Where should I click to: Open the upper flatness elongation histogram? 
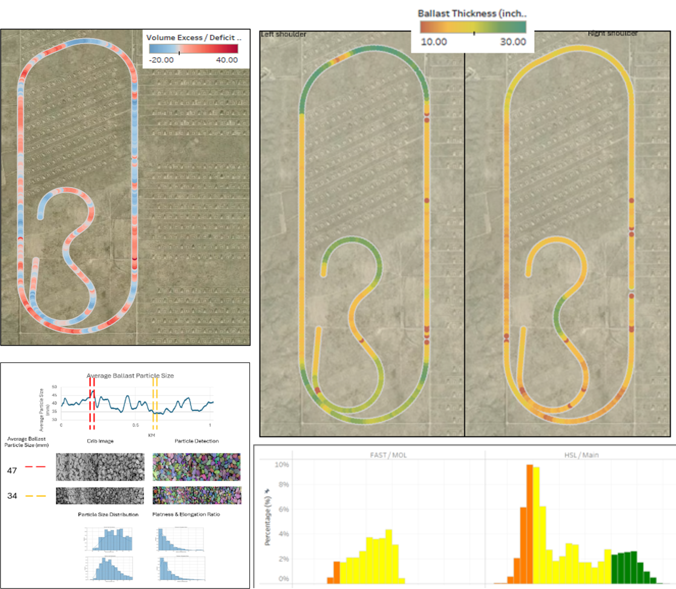click(x=180, y=539)
